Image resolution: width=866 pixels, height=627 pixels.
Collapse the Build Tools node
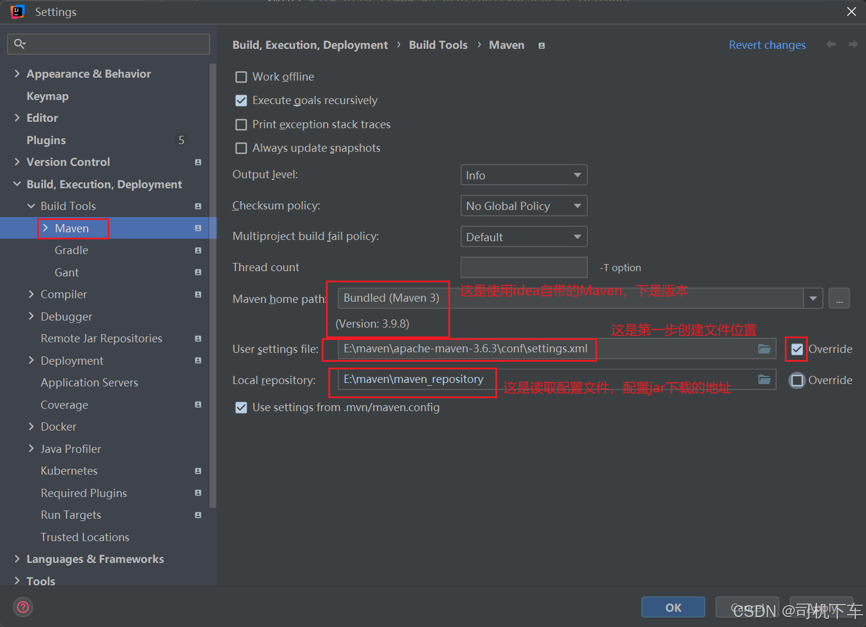point(31,206)
